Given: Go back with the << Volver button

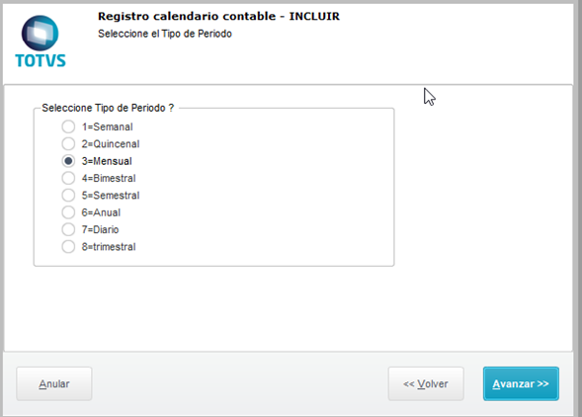Looking at the screenshot, I should (x=426, y=383).
